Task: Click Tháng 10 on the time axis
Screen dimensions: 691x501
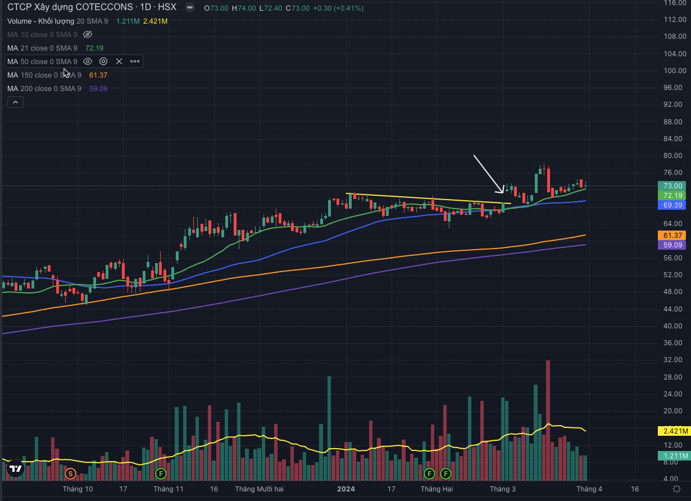Action: click(78, 489)
